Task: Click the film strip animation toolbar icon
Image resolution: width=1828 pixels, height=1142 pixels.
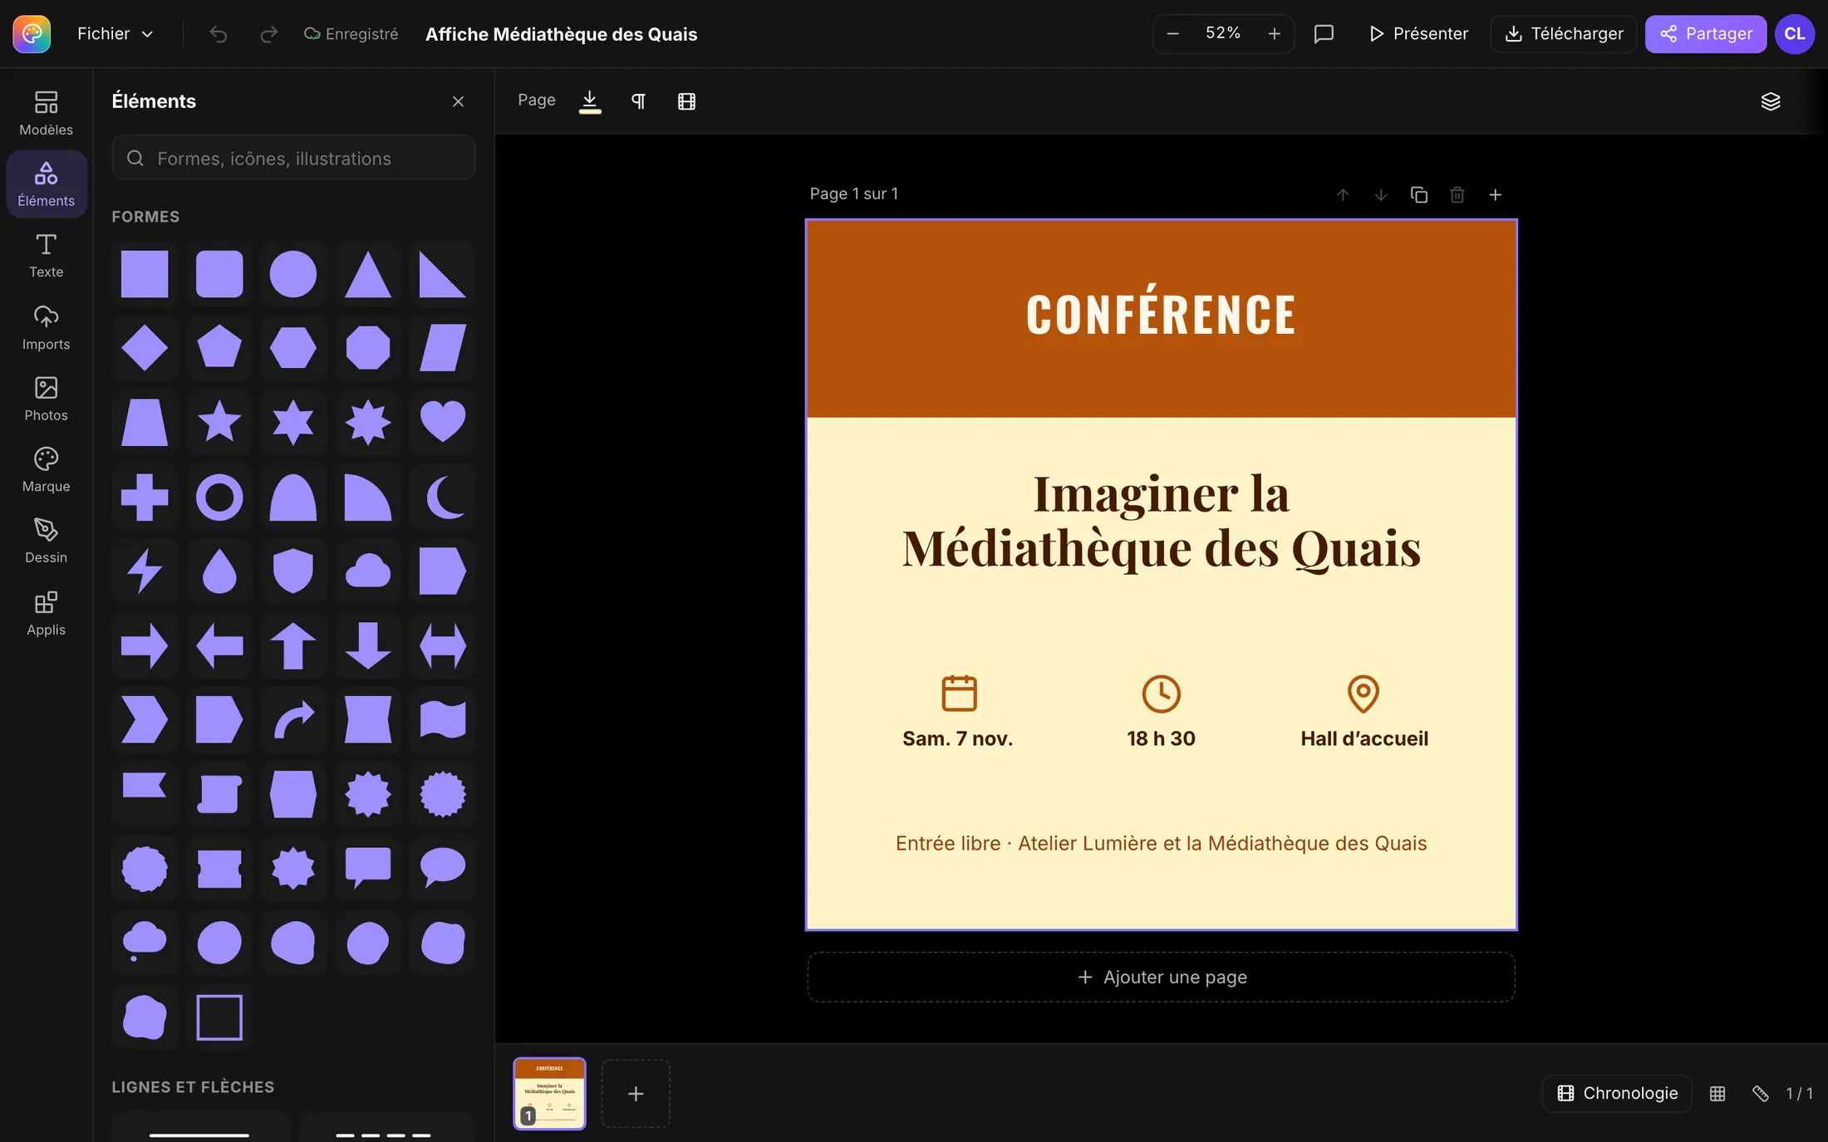Action: point(686,101)
